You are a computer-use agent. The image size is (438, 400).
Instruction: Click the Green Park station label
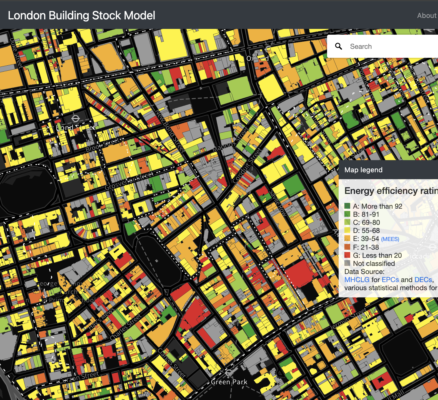point(229,382)
